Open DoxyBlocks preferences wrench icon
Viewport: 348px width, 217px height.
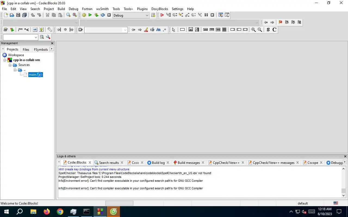pyautogui.click(x=49, y=30)
